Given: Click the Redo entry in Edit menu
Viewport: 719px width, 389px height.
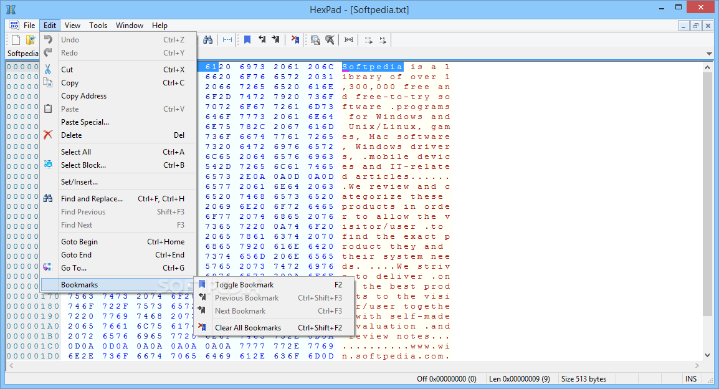Looking at the screenshot, I should (119, 53).
